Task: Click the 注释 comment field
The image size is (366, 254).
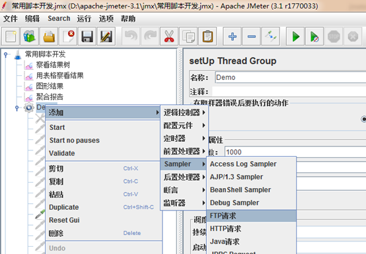Action: tap(289, 92)
